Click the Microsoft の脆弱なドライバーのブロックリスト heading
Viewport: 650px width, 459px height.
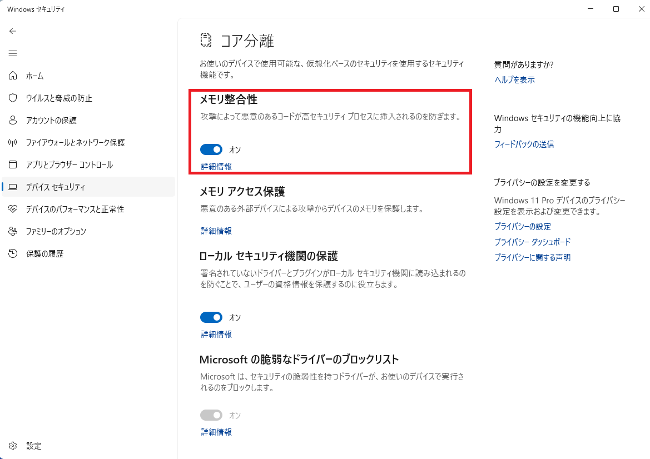pyautogui.click(x=299, y=359)
